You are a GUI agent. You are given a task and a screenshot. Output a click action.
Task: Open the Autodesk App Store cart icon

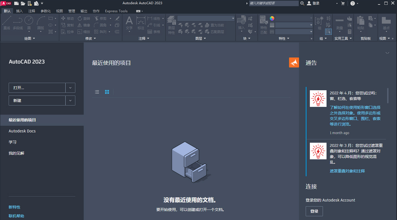point(343,3)
